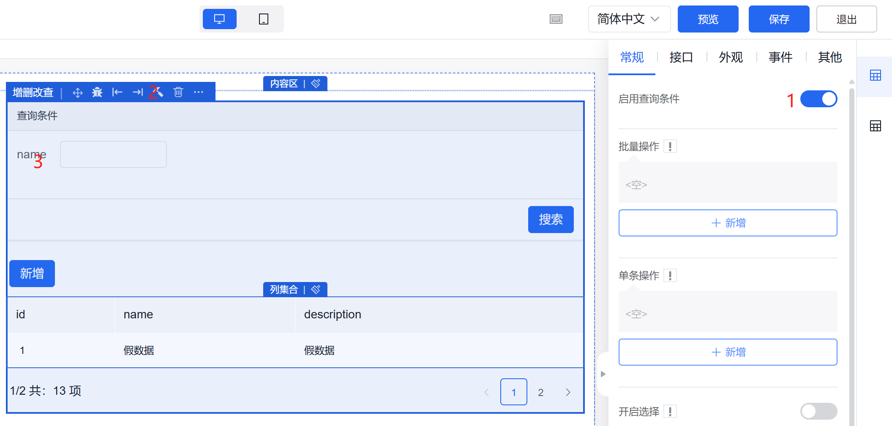This screenshot has width=892, height=426.
Task: Click the 保存 button
Action: pyautogui.click(x=778, y=19)
